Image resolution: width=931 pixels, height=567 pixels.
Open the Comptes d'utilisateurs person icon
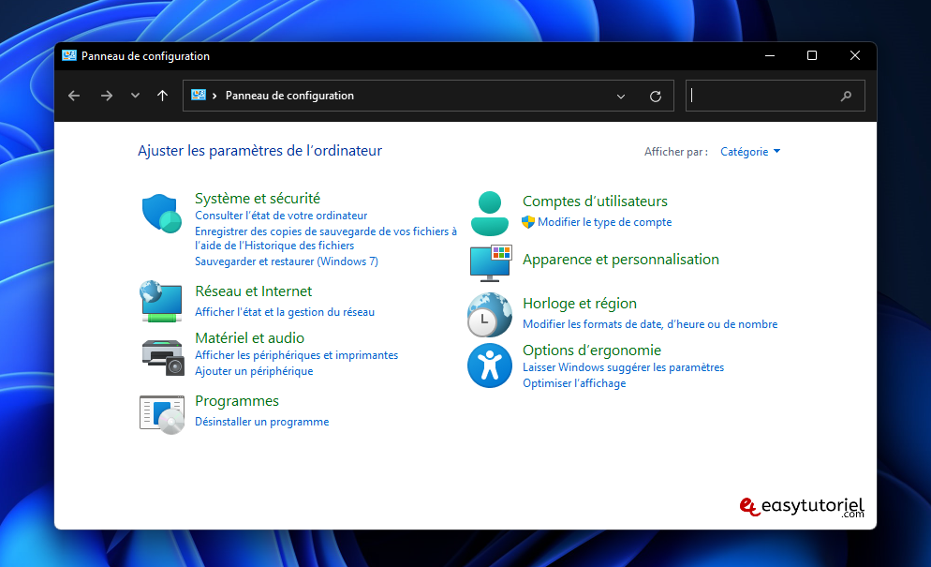click(489, 214)
